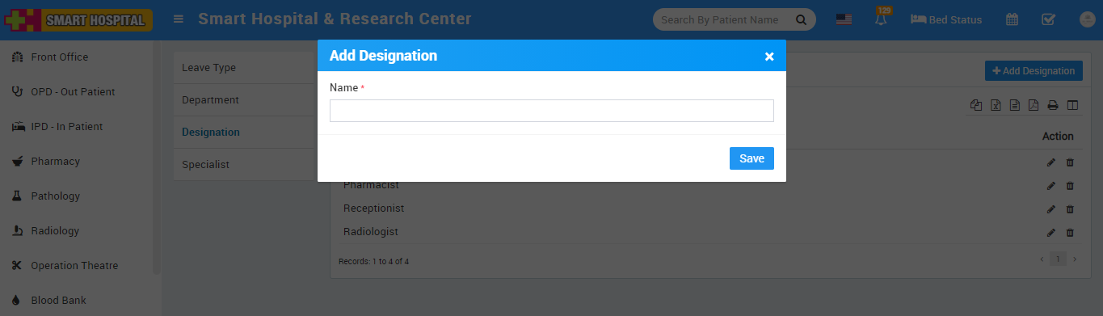Open the task checklist icon
Image resolution: width=1103 pixels, height=316 pixels.
click(x=1048, y=19)
